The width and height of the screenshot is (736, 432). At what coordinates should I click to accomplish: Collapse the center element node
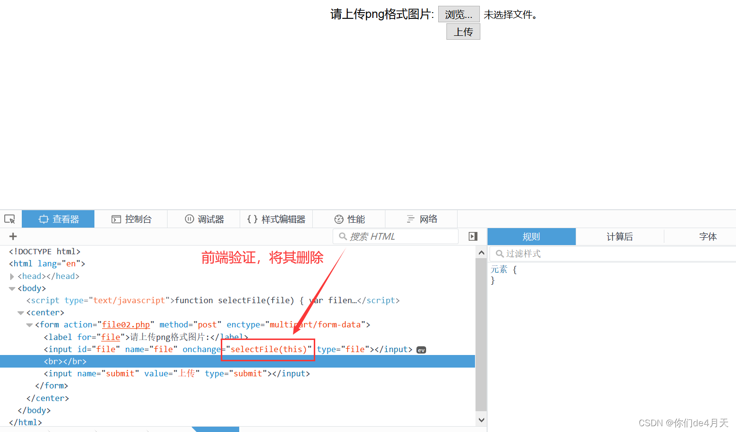point(21,313)
